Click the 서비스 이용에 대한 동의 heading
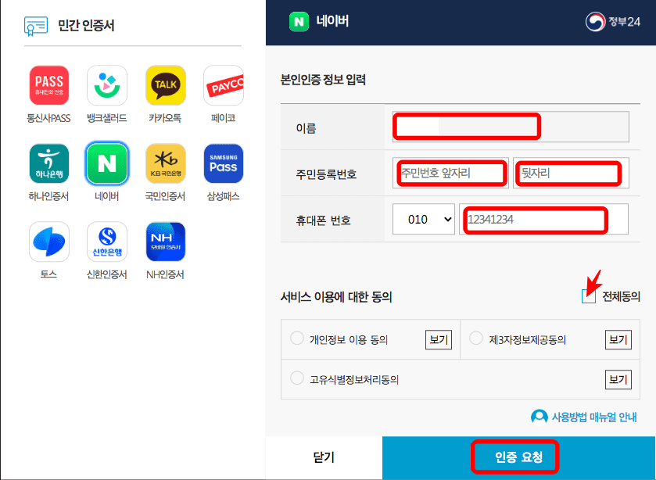Viewport: 656px width, 480px height. click(x=336, y=297)
